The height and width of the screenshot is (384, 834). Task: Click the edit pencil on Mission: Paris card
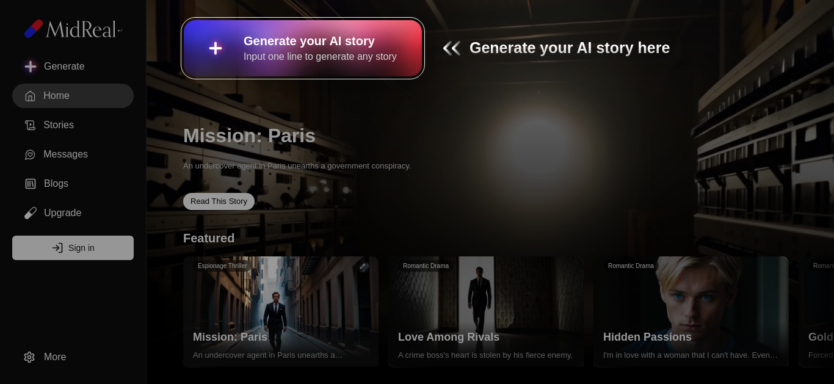pos(363,266)
